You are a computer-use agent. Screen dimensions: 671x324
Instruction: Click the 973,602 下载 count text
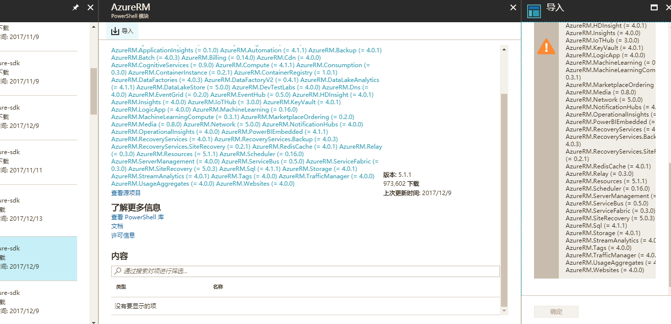401,184
